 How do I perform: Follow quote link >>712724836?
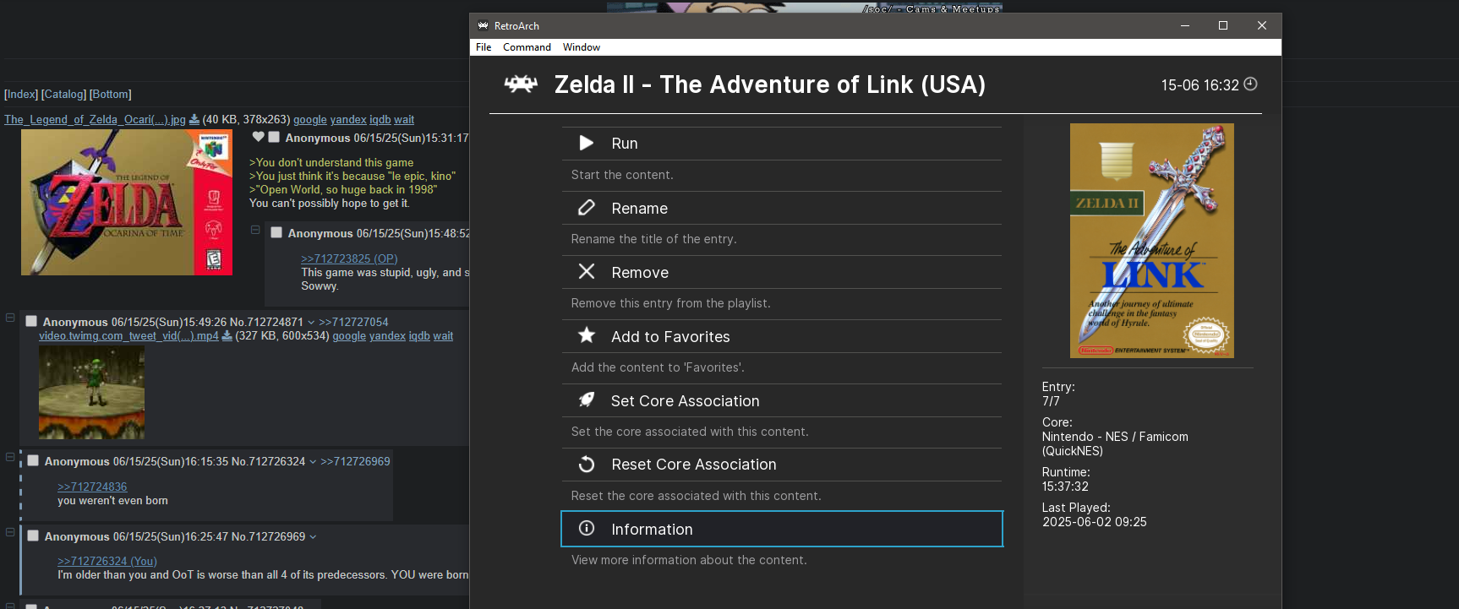click(x=92, y=487)
